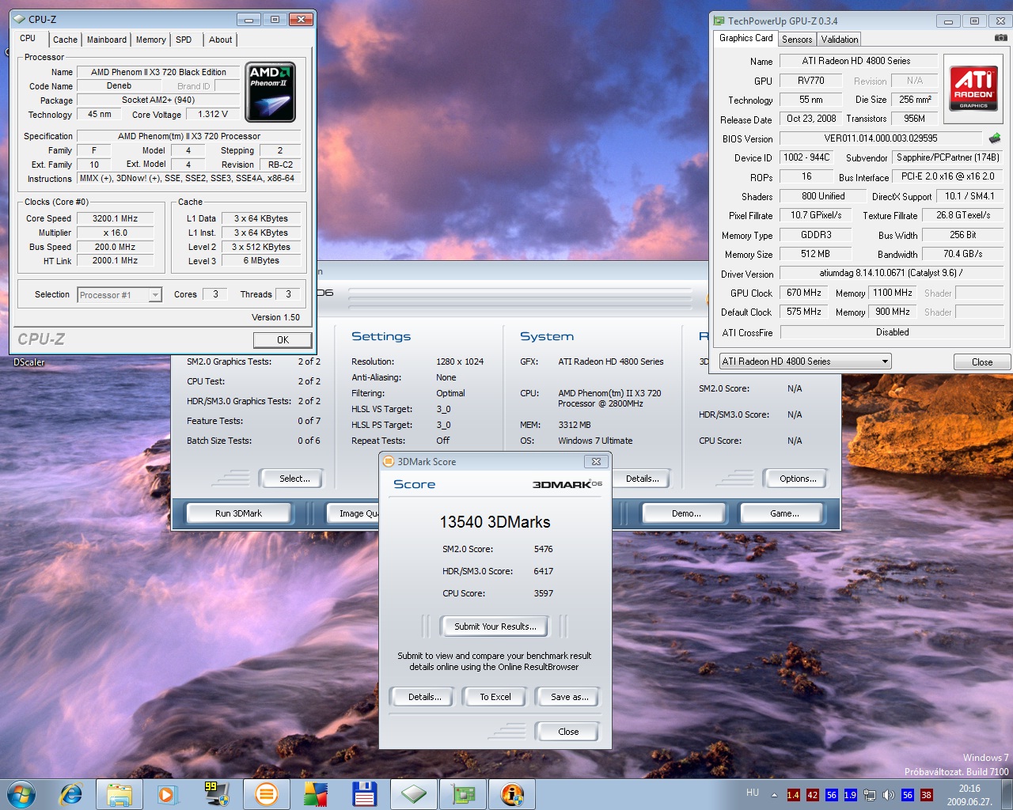Click the blue floppy disk taskbar icon

364,794
